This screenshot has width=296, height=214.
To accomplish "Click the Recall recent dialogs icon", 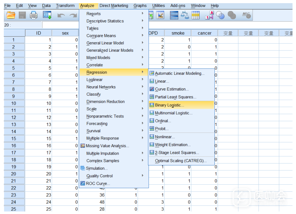I will point(47,15).
